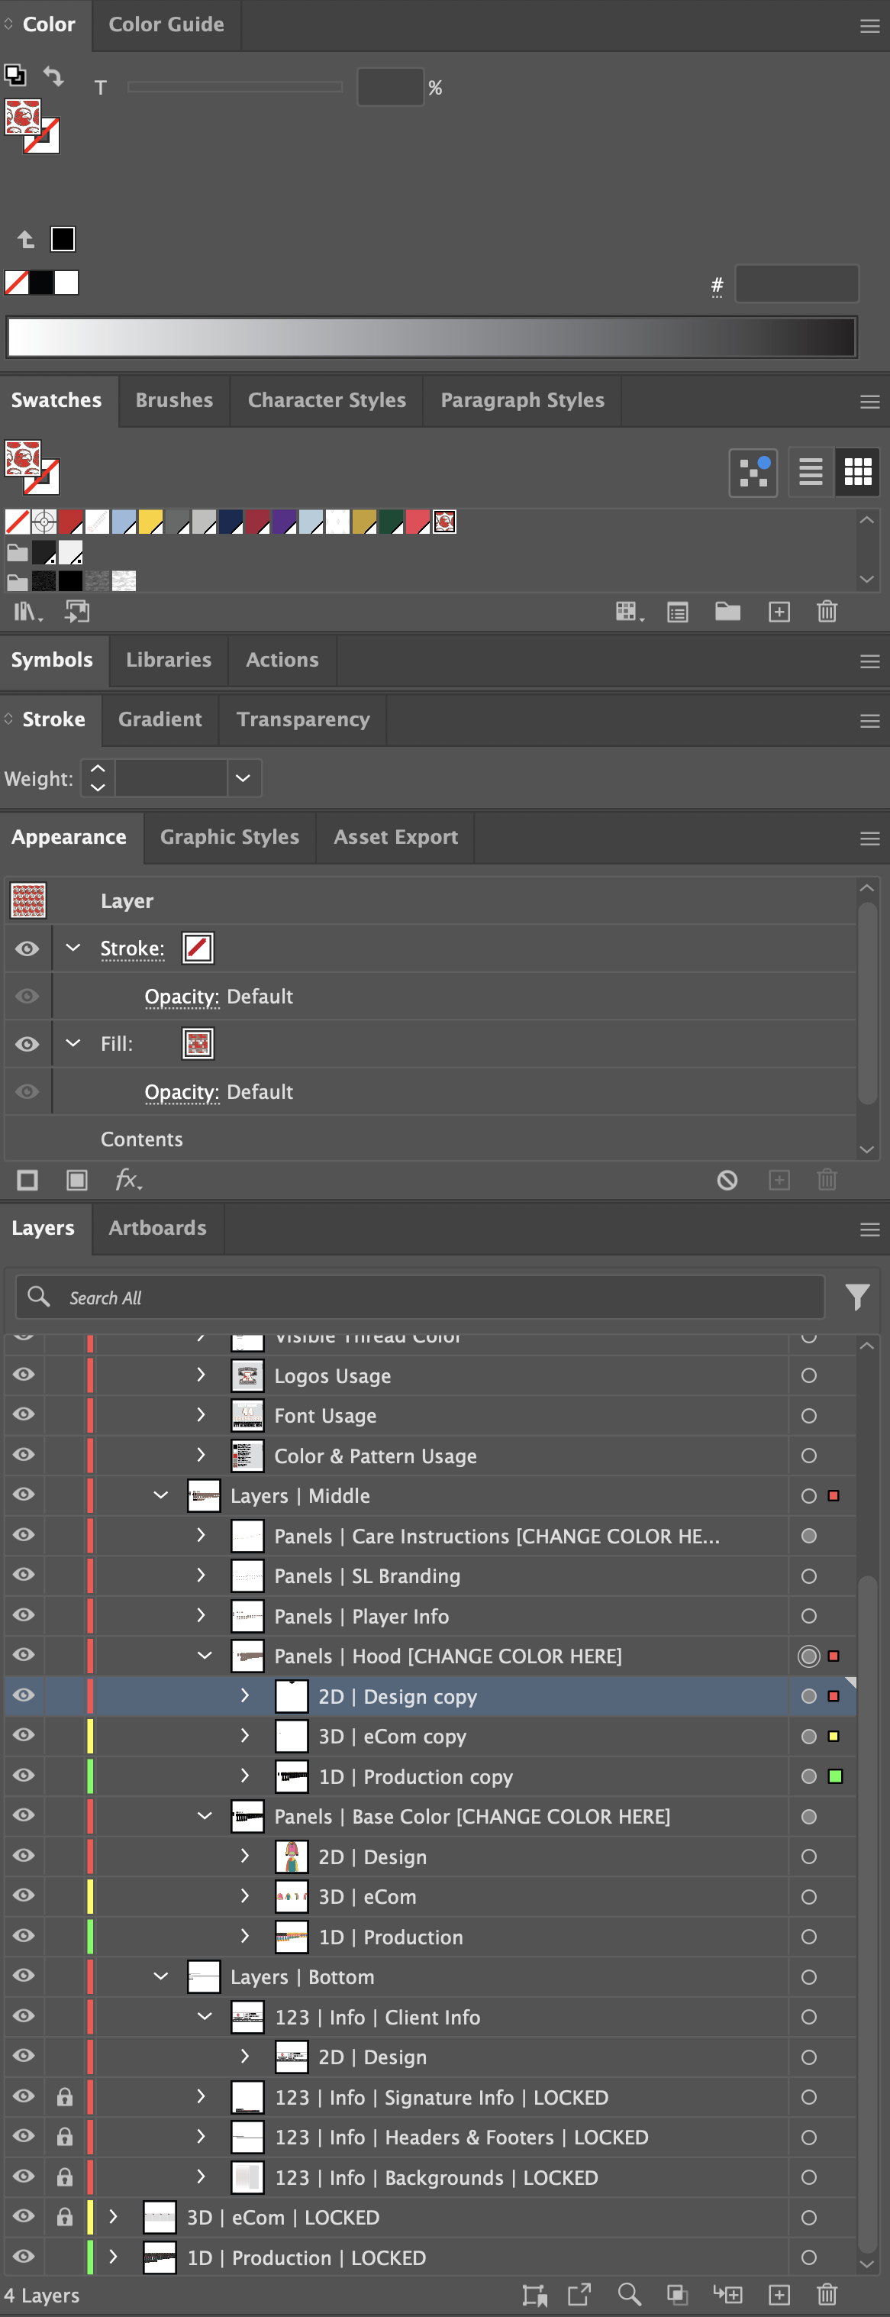Expand the Panels | Player Info layer
The image size is (890, 2317).
(x=202, y=1615)
